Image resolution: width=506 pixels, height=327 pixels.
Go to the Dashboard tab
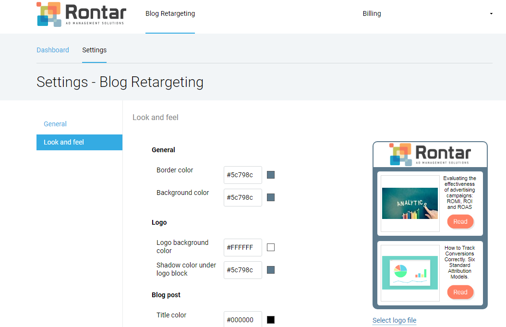click(x=53, y=50)
